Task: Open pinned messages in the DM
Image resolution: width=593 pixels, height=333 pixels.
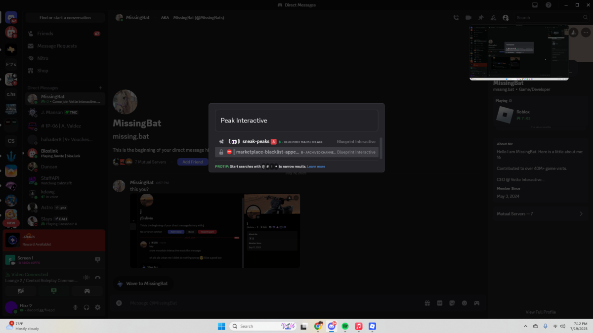Action: click(x=481, y=18)
